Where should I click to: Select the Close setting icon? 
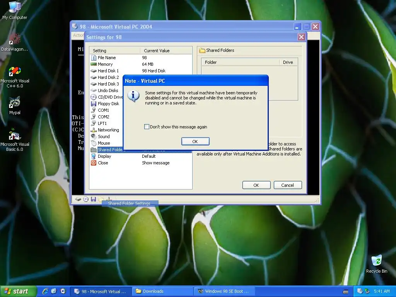coord(94,163)
